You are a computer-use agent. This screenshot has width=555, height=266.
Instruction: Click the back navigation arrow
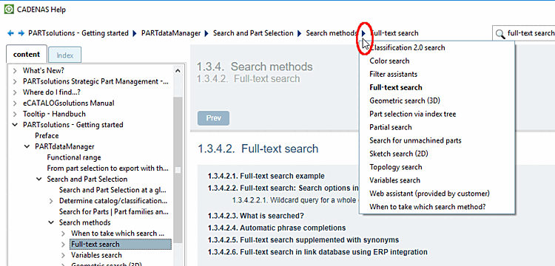(x=10, y=33)
